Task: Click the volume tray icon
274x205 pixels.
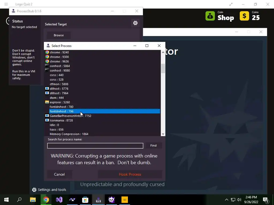Action: click(239, 200)
